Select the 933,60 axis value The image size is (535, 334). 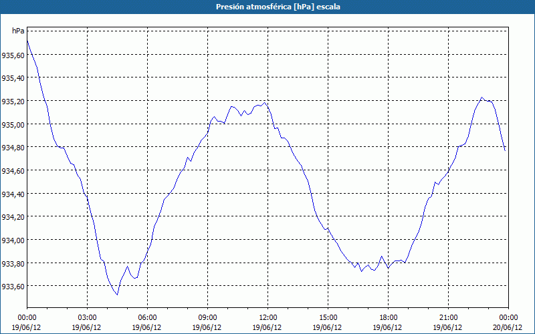13,287
